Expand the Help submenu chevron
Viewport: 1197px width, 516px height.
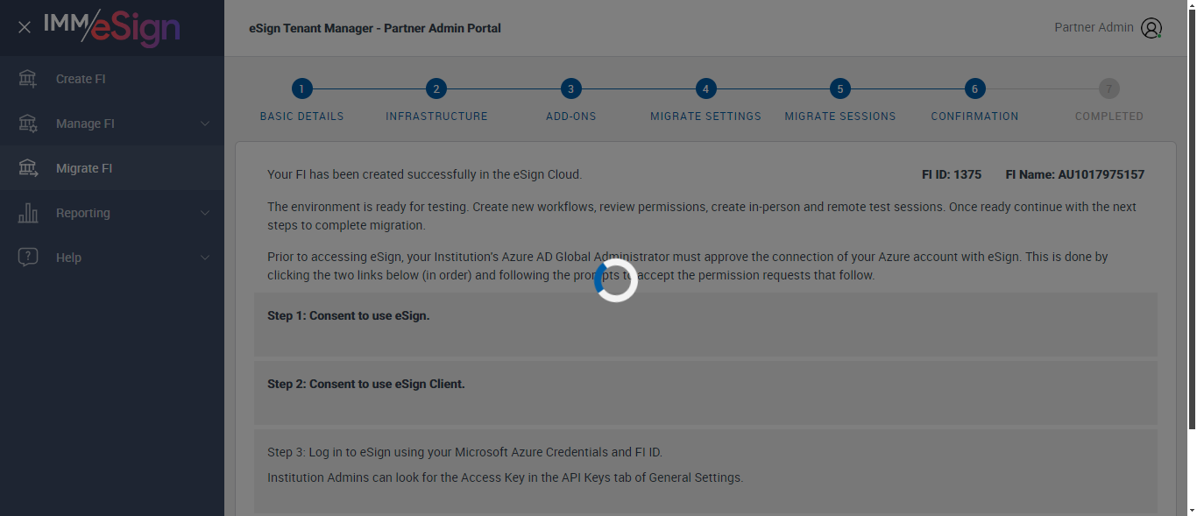(205, 258)
